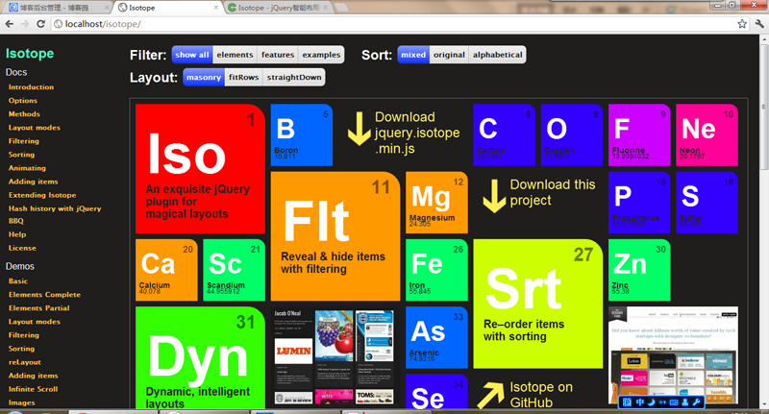Screen dimensions: 769x414
Task: Click the keyboard icon in the IME toolbar
Action: tap(674, 402)
